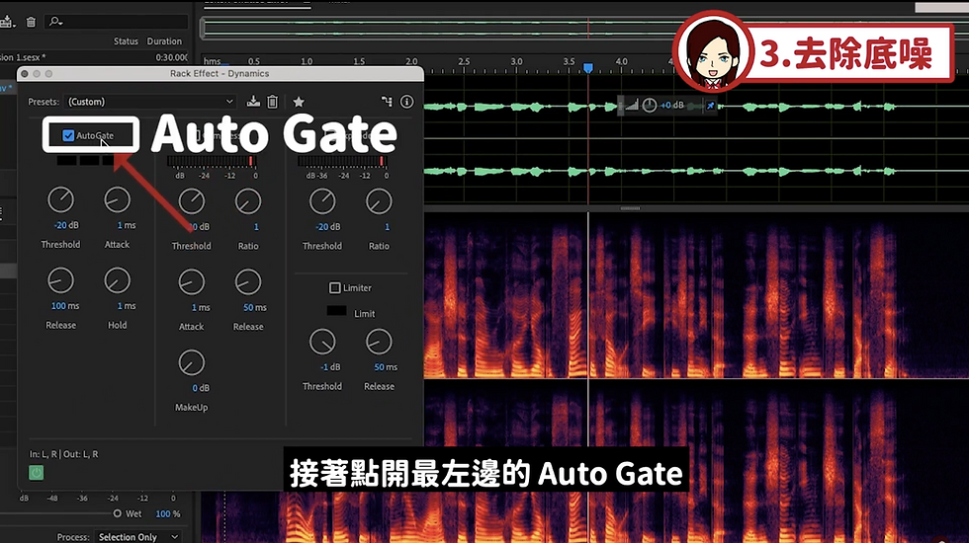The image size is (969, 543).
Task: Open the Process Selection Only dropdown
Action: (x=137, y=537)
